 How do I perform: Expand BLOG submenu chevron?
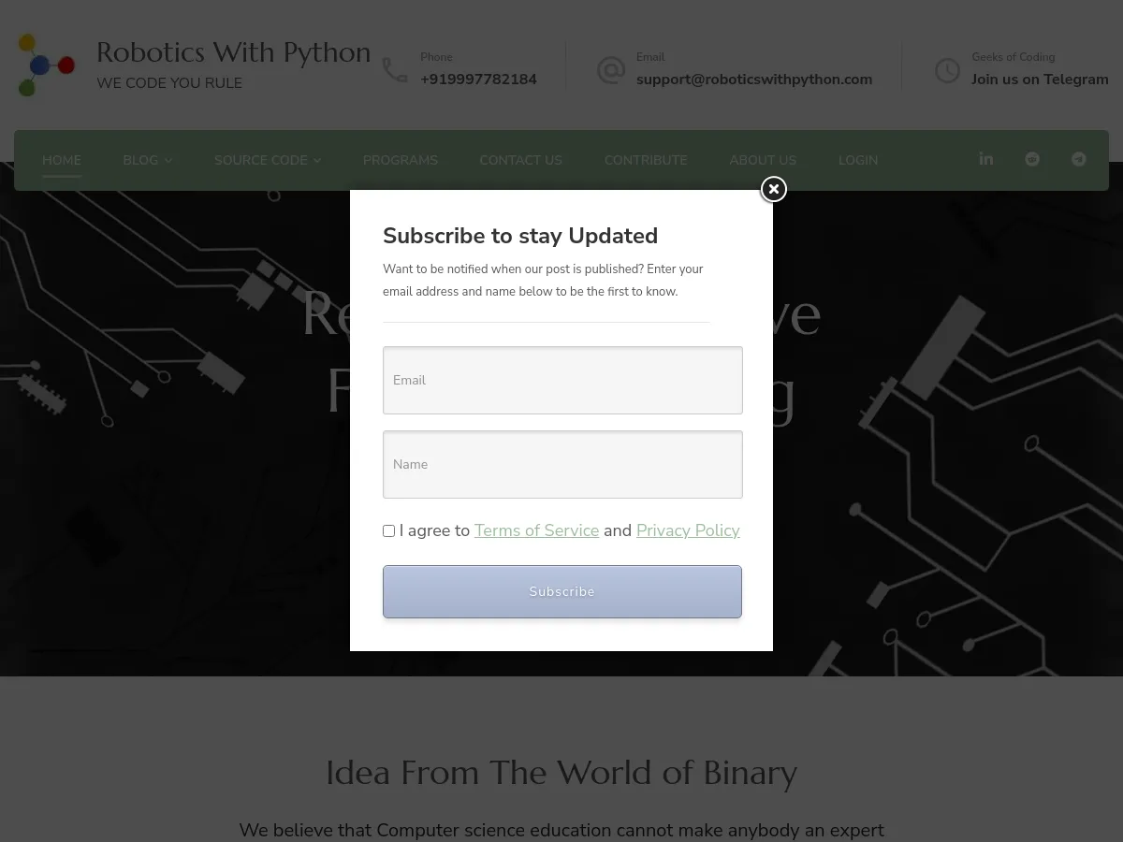168,160
